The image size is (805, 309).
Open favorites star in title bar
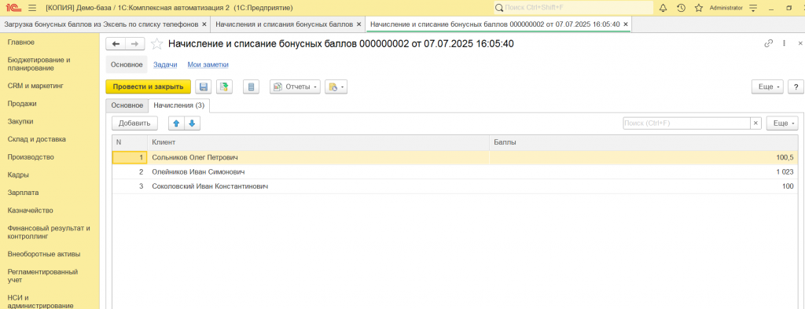pos(699,8)
